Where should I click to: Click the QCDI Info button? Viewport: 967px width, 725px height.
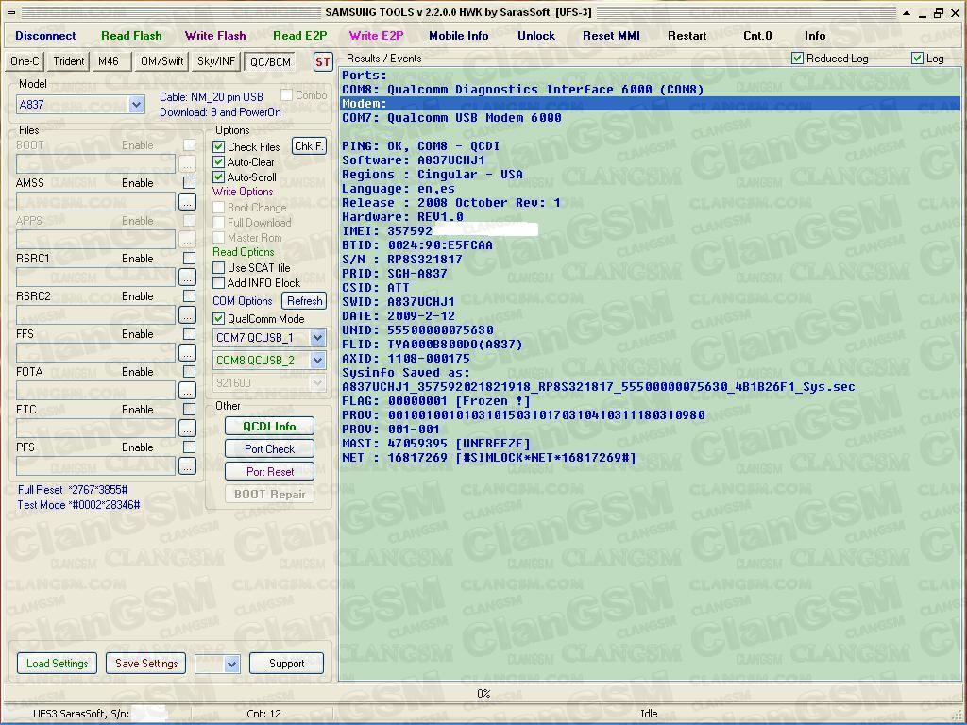tap(269, 426)
